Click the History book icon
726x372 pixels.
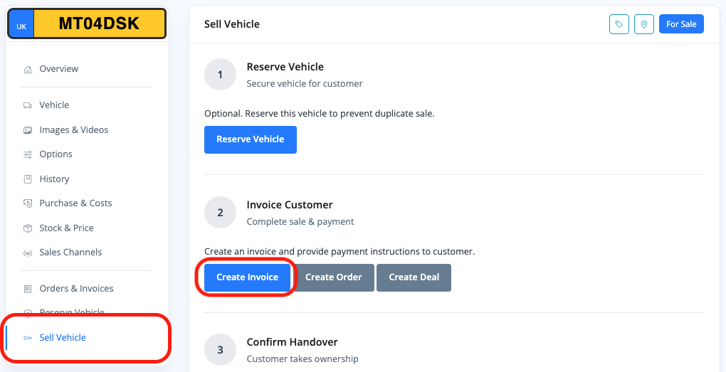tap(28, 179)
